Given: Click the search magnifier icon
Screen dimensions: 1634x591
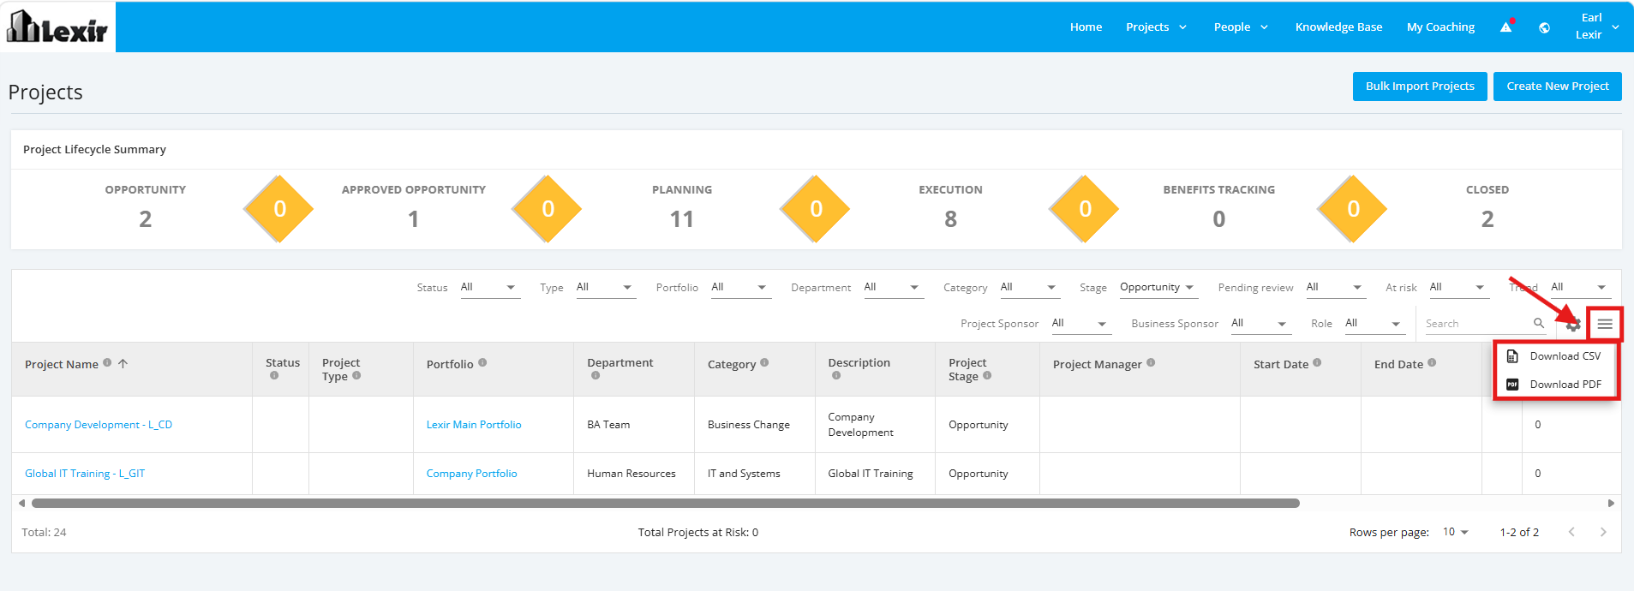Looking at the screenshot, I should [1539, 323].
